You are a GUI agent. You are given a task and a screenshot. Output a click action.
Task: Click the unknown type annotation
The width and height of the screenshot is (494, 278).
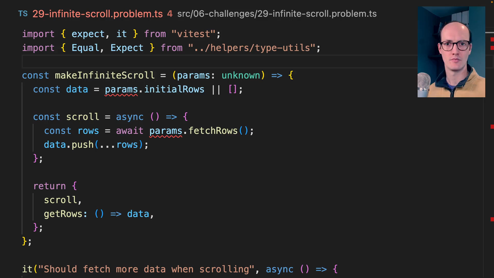(x=241, y=75)
